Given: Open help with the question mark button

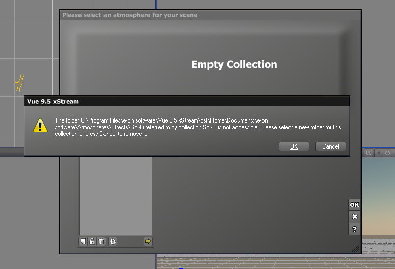Looking at the screenshot, I should [354, 229].
